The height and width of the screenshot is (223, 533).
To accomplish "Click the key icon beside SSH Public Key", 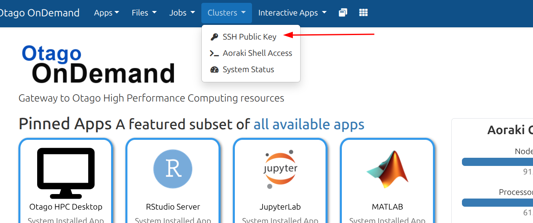I will [x=214, y=37].
